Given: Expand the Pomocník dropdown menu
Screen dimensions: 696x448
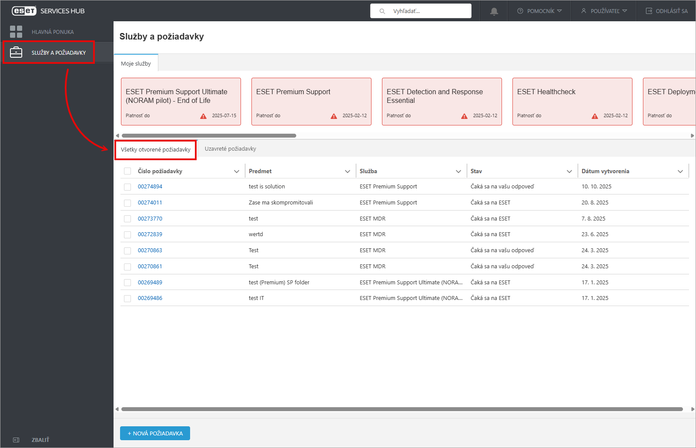Looking at the screenshot, I should [539, 11].
